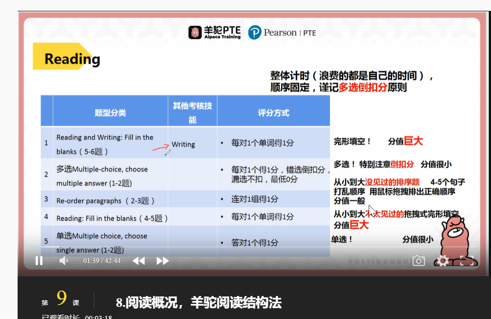Pause the video playback

pyautogui.click(x=39, y=260)
